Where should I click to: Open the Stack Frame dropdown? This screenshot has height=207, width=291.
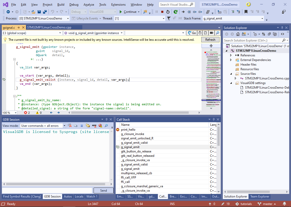[x=262, y=18]
